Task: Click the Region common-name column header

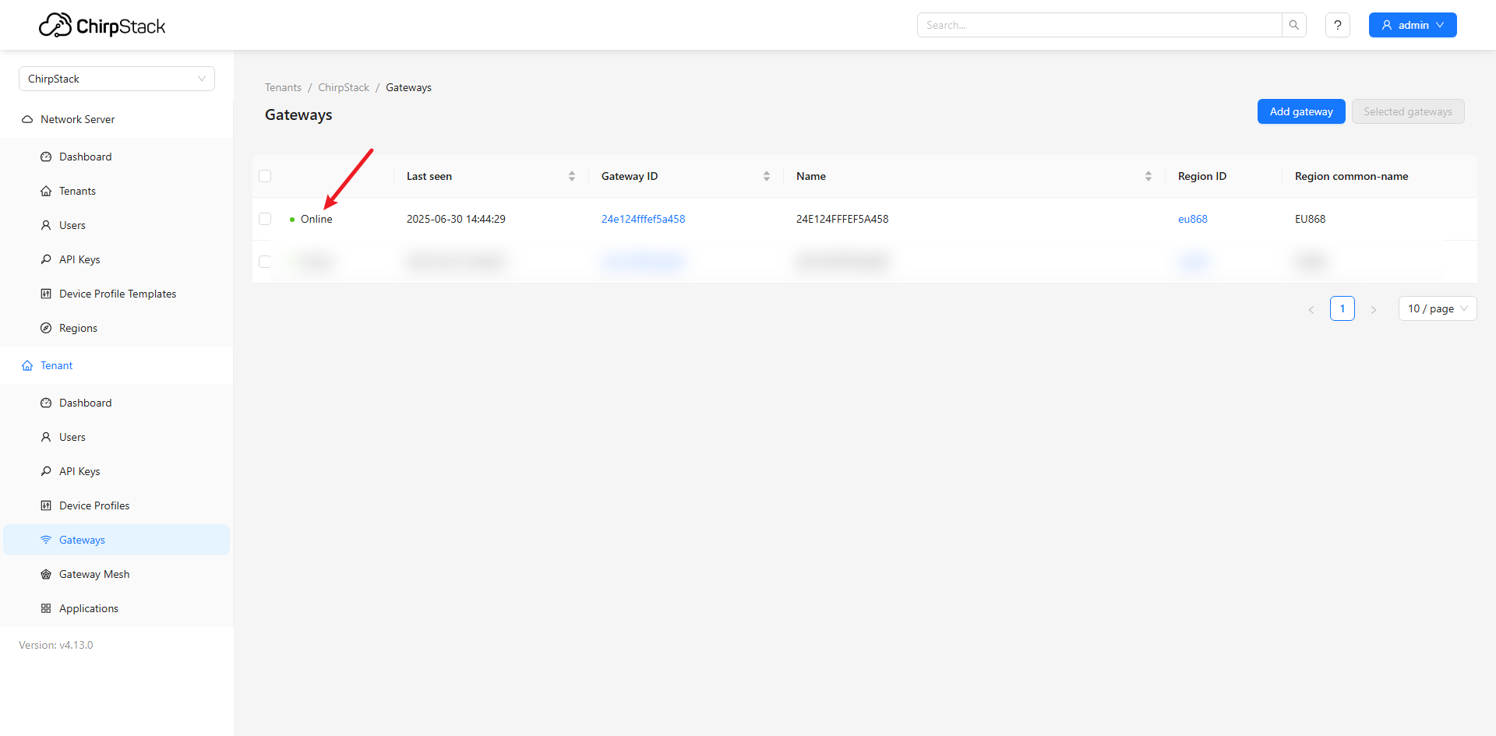Action: (x=1351, y=176)
